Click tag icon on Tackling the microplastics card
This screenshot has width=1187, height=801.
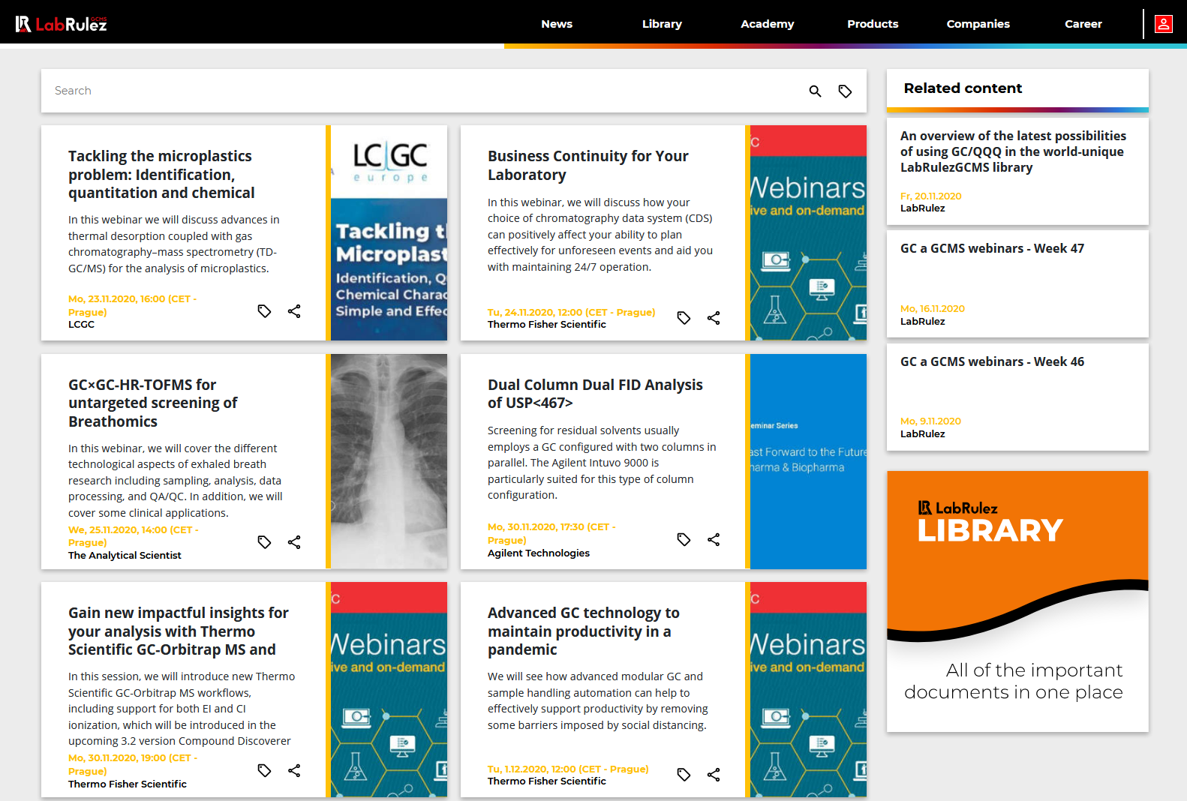264,311
